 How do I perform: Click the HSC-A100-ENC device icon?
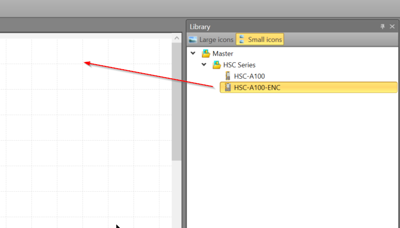pos(228,87)
